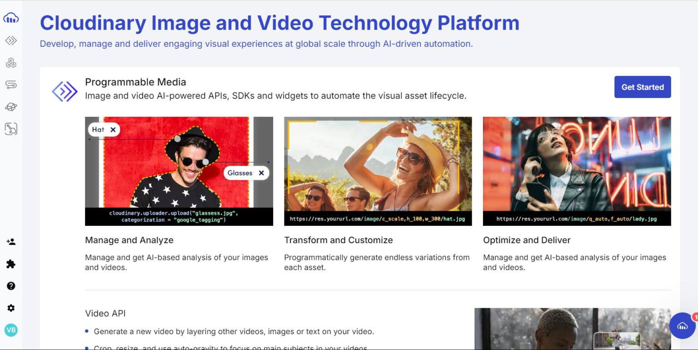
Task: Click the text 'Image and video AI-powered APIs, SDKs and widgets'
Action: (276, 96)
